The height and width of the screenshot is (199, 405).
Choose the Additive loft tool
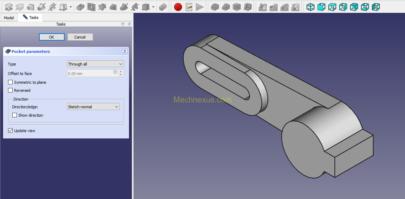[x=31, y=7]
